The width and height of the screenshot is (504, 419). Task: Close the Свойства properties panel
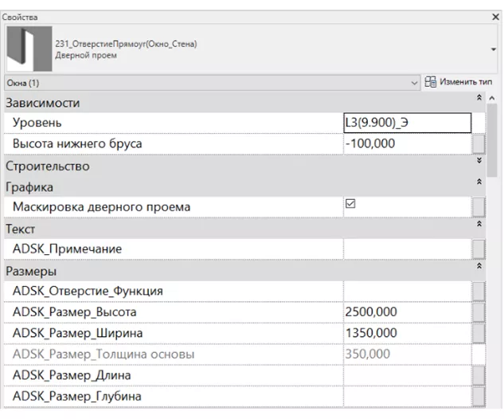click(x=496, y=17)
